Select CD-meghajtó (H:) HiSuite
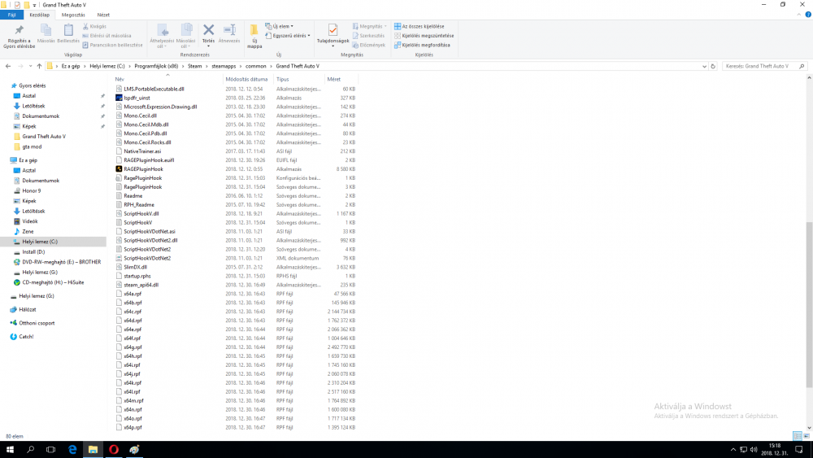The image size is (813, 458). (x=53, y=282)
